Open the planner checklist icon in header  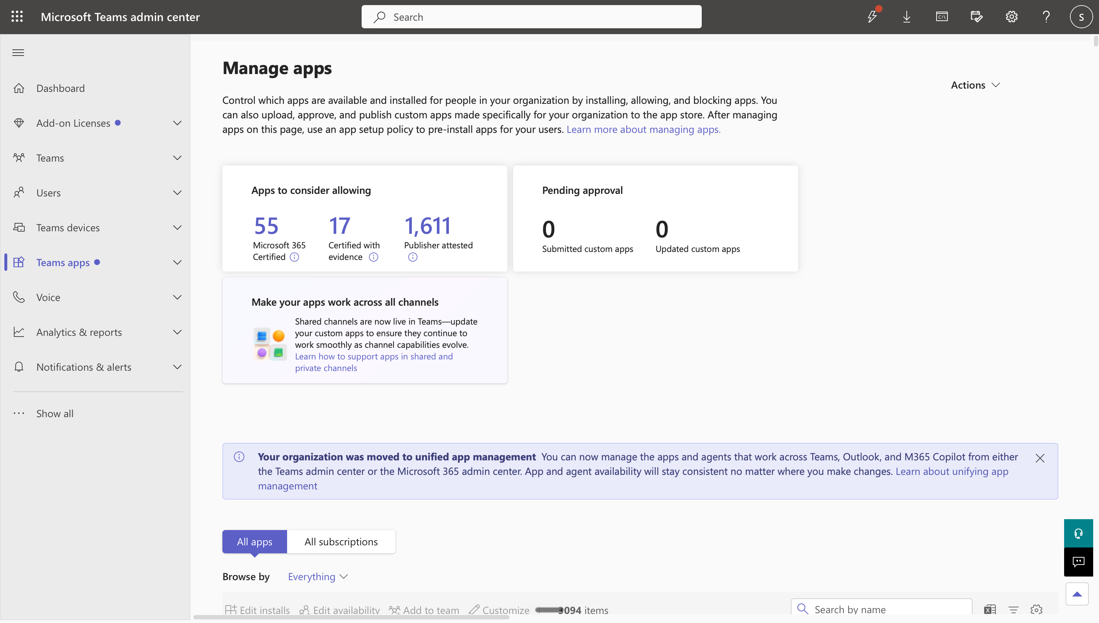976,17
